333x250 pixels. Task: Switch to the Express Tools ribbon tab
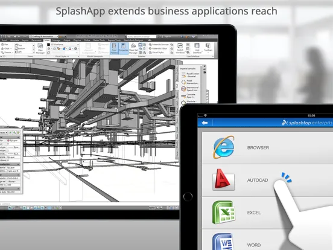(114, 40)
